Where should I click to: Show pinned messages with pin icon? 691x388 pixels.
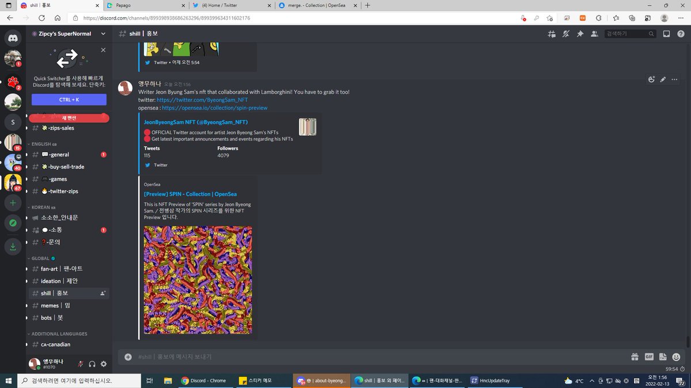click(580, 34)
